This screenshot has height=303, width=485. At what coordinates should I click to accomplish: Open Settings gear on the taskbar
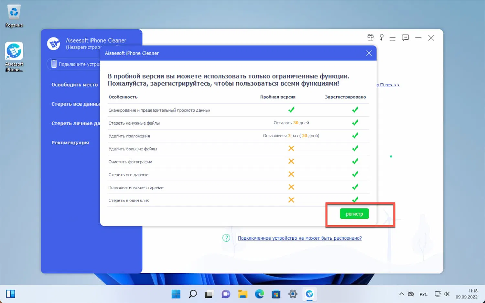point(293,294)
